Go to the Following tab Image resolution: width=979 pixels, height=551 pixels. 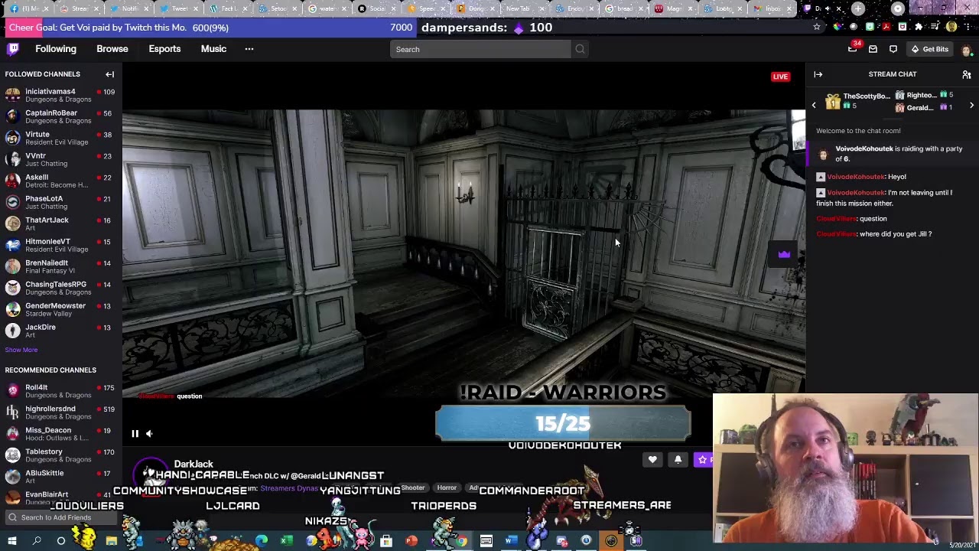tap(56, 49)
